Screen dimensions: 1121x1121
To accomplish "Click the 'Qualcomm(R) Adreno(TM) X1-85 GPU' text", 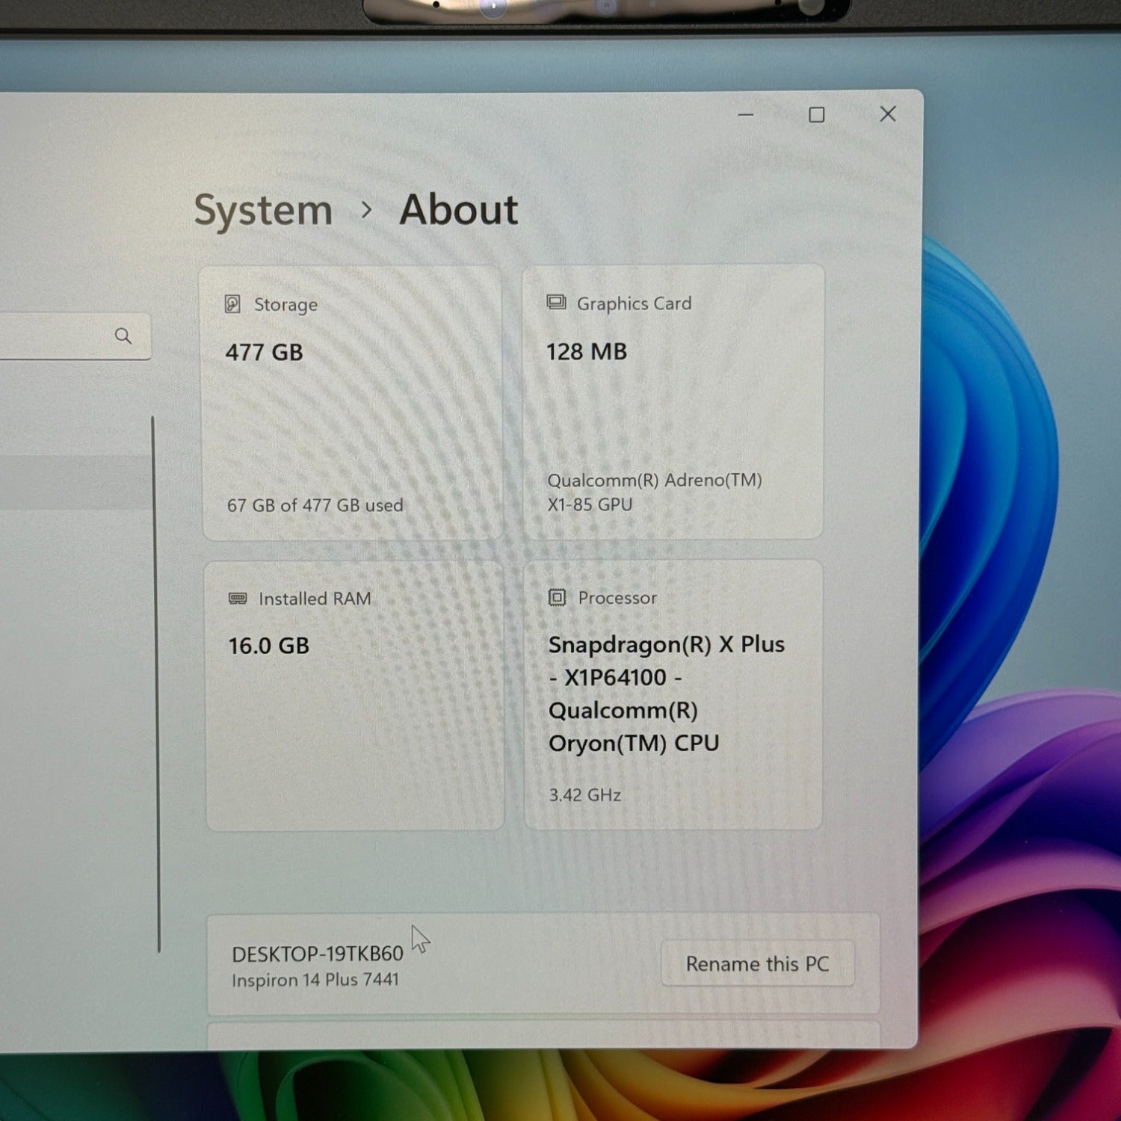I will pos(655,492).
